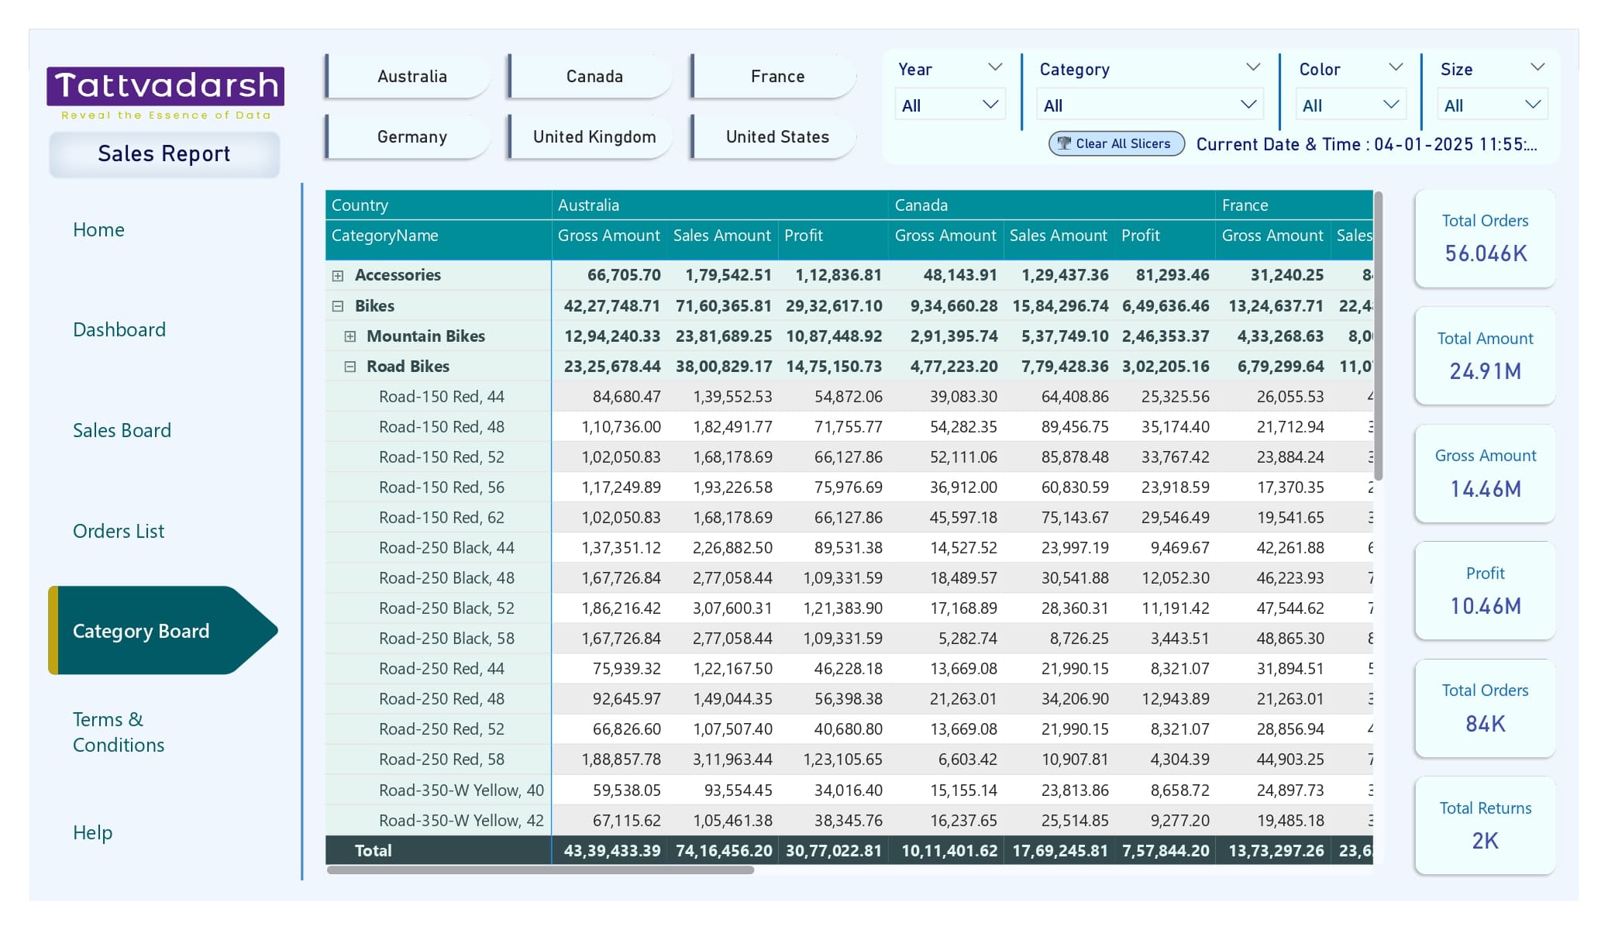Screen dimensions: 1608x930
Task: Open the Help page
Action: pos(92,832)
